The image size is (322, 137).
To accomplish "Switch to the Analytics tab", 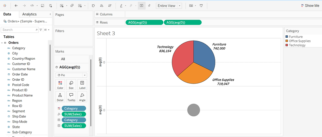I will 29,14.
